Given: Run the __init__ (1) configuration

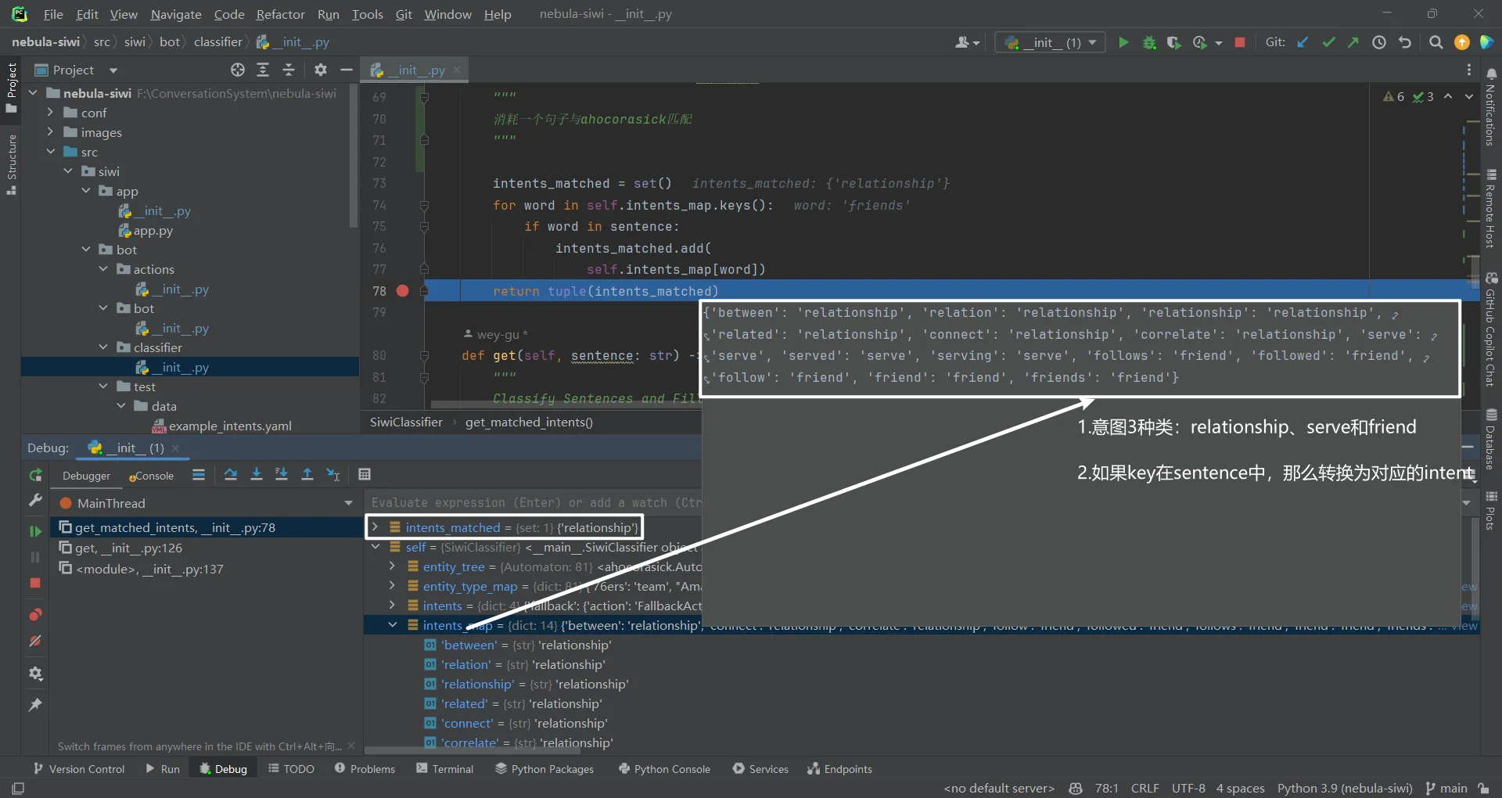Looking at the screenshot, I should coord(1123,42).
